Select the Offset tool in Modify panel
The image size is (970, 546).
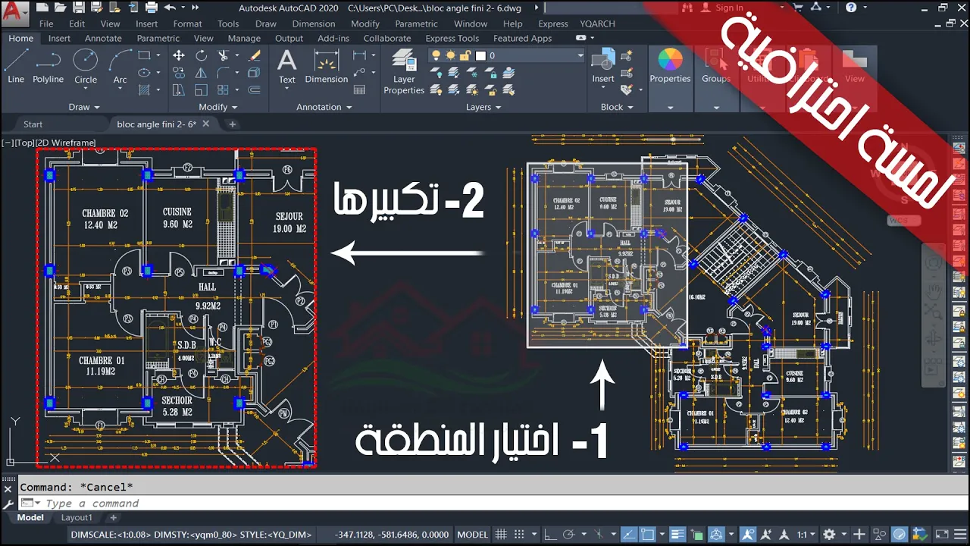coord(255,89)
